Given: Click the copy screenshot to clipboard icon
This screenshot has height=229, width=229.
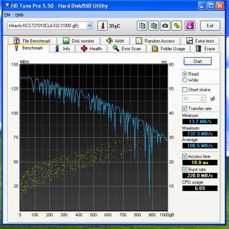Looking at the screenshot, I should [x=153, y=26].
